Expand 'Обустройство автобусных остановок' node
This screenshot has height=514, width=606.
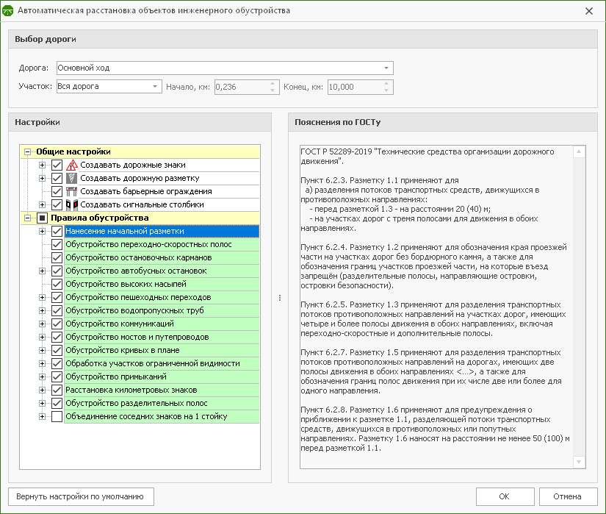pos(42,271)
